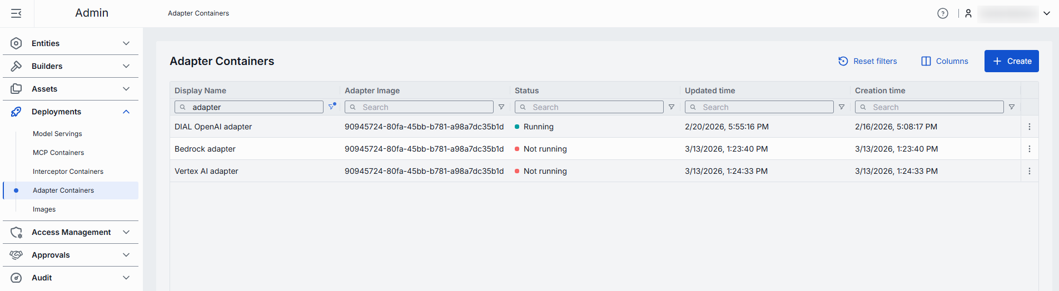1059x291 pixels.
Task: Collapse the sidebar with the hamburger icon
Action: [16, 13]
